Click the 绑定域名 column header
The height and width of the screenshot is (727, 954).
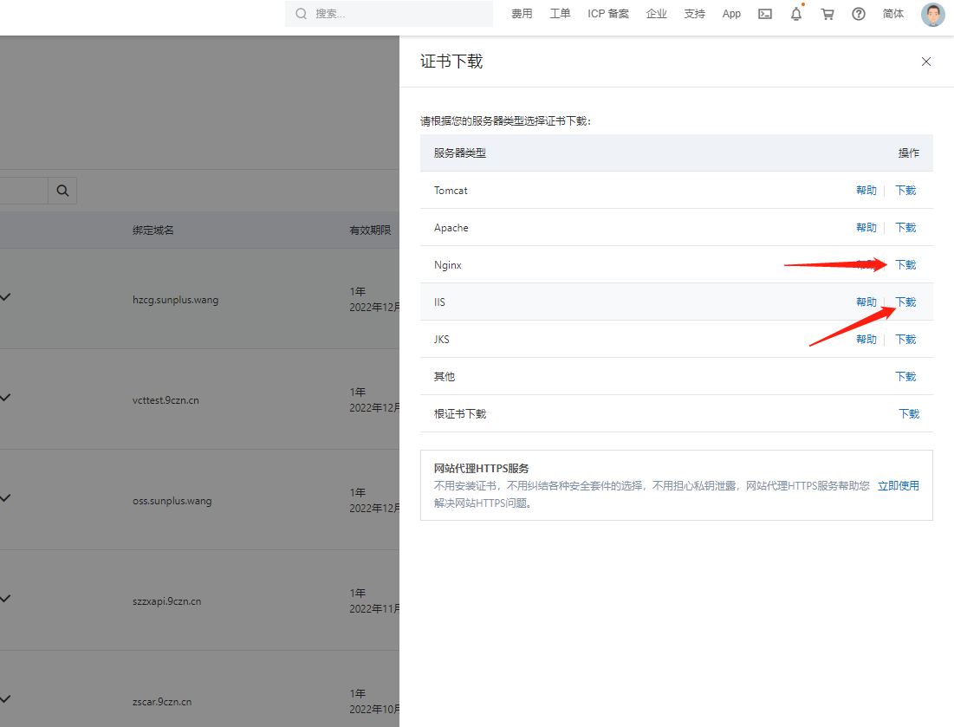point(153,230)
